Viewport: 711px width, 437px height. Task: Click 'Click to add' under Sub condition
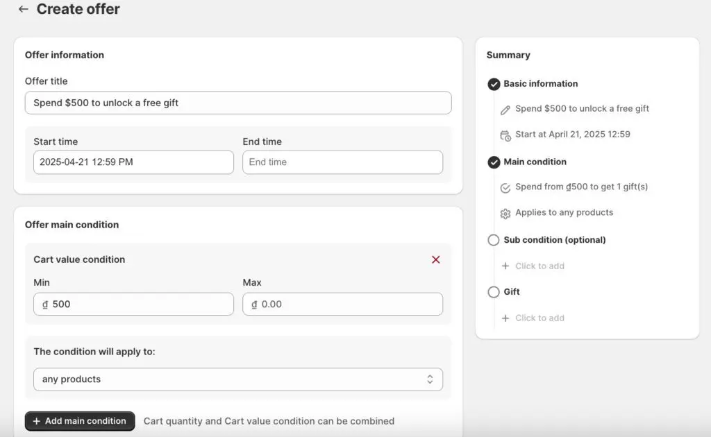point(539,266)
